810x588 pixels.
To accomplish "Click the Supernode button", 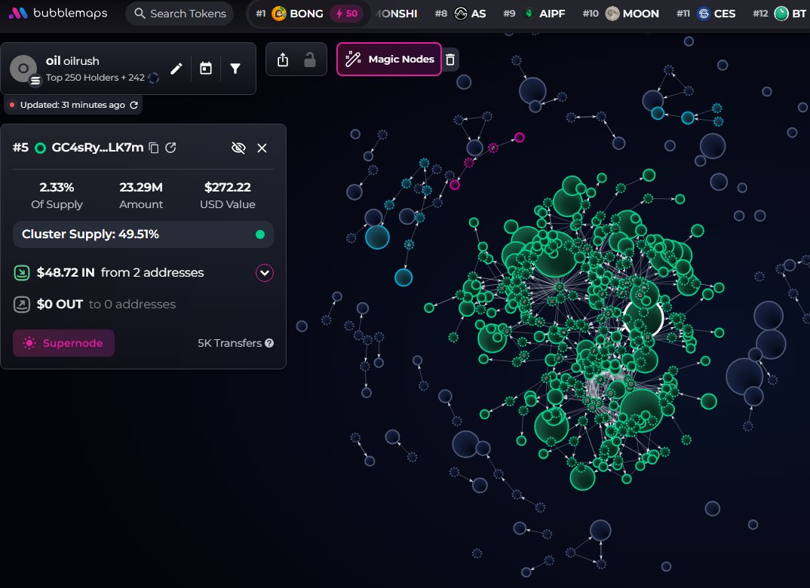I will 63,343.
